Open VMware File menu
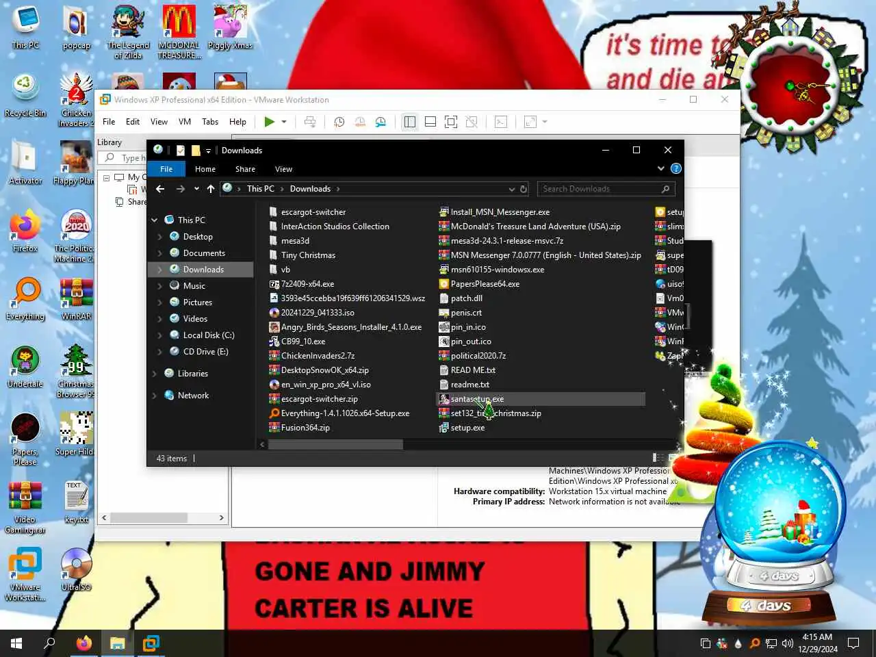 point(109,122)
